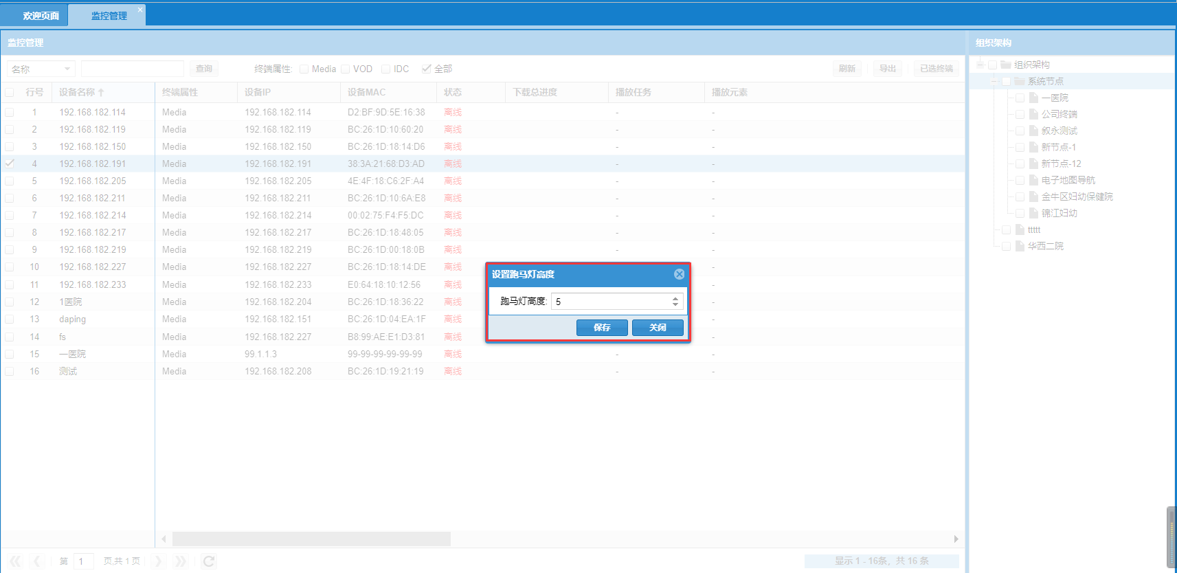Click the vertical scrollbar at right edge
Viewport: 1177px width, 573px height.
1172,538
